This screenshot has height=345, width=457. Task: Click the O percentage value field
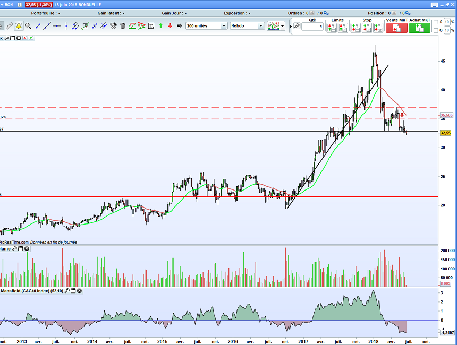click(447, 30)
